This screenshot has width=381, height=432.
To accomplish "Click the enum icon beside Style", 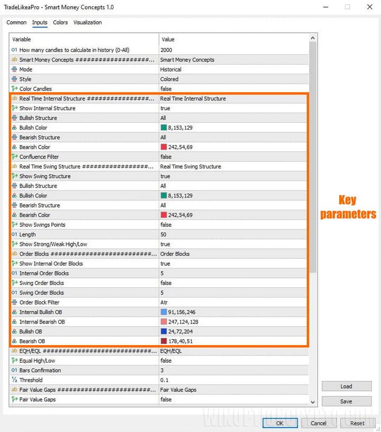I will coord(14,79).
